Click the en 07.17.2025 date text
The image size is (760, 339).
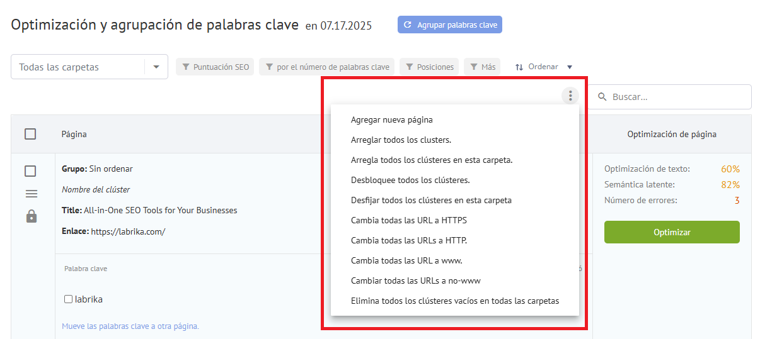coord(338,26)
